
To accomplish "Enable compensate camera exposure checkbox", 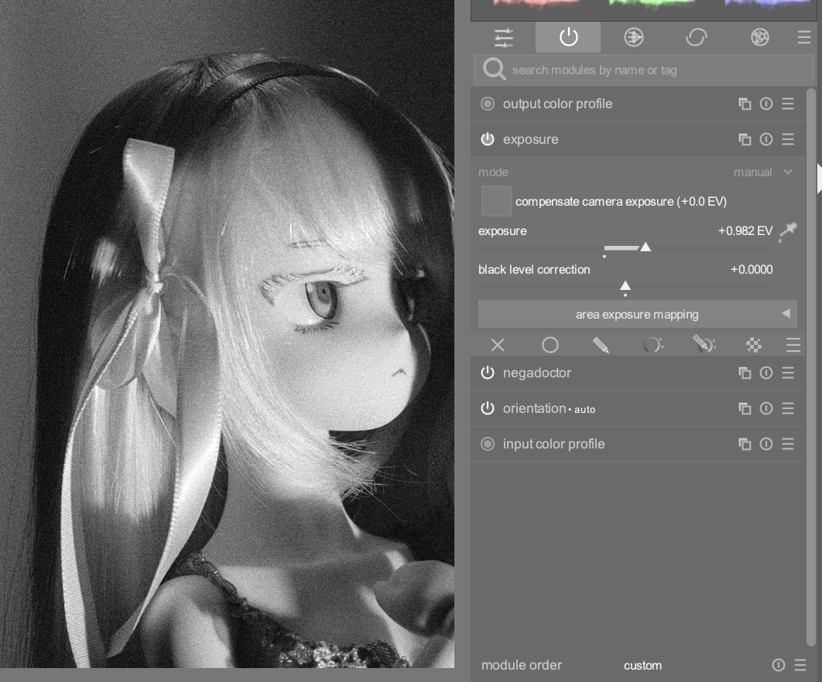I will click(497, 201).
